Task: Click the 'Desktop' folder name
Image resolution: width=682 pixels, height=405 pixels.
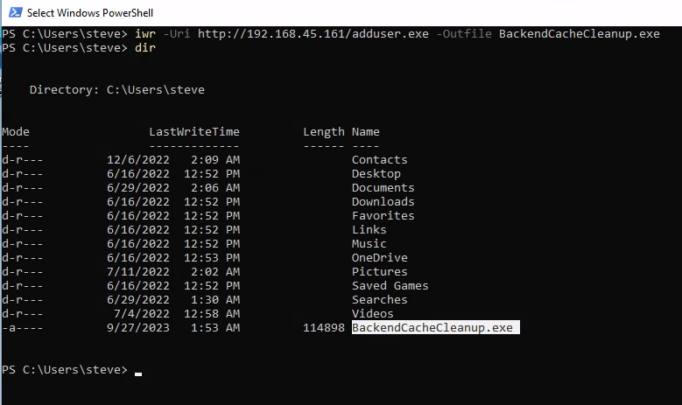Action: (376, 174)
